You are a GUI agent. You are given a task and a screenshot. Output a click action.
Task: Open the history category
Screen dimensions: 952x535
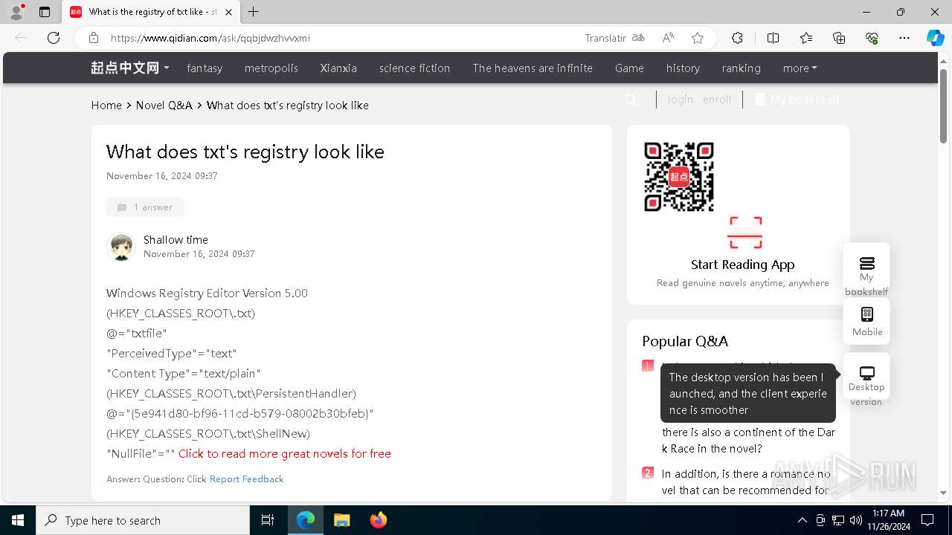683,68
